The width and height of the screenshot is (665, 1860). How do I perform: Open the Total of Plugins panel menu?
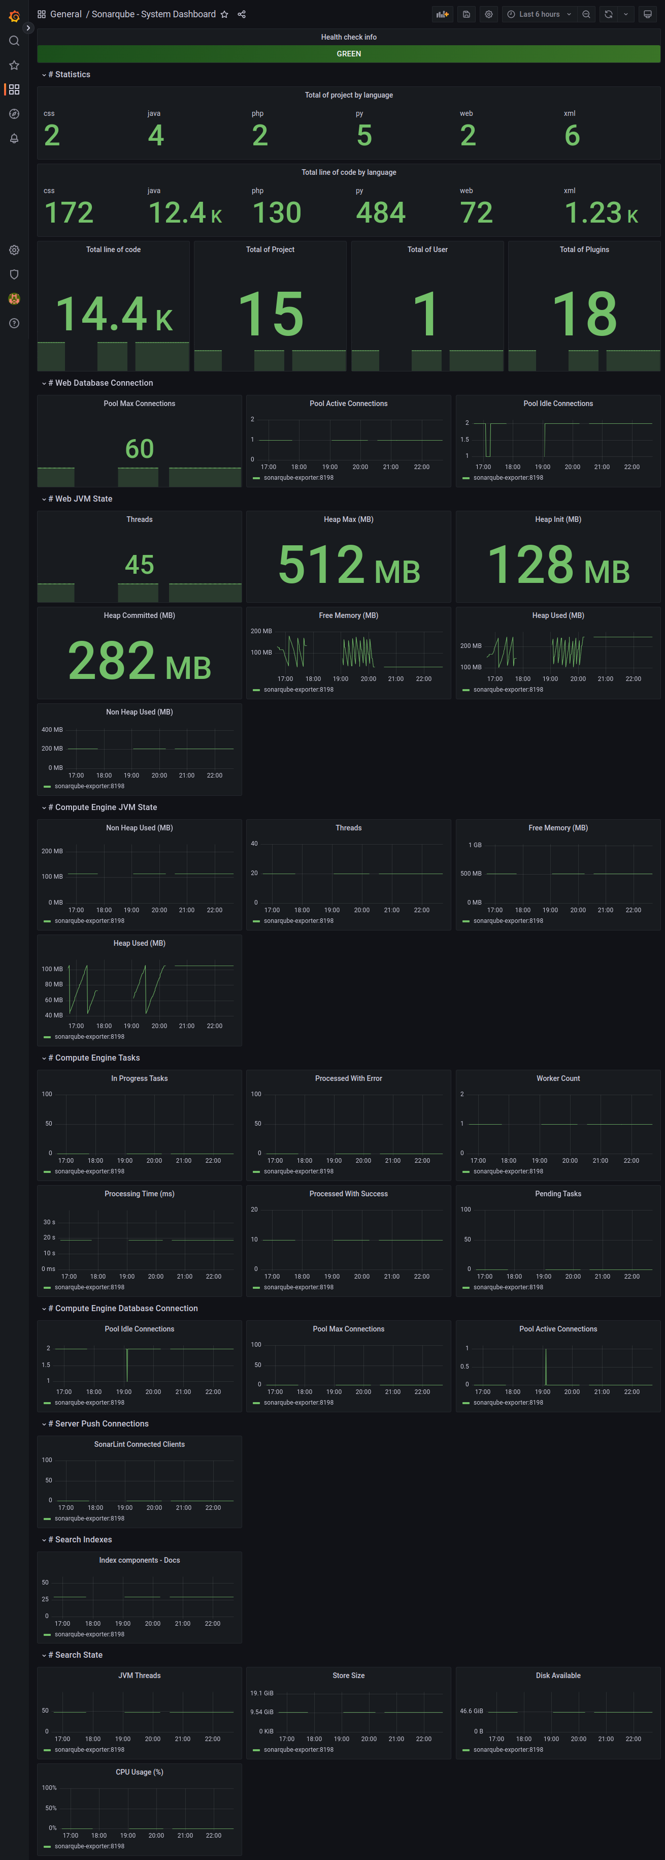[x=584, y=250]
